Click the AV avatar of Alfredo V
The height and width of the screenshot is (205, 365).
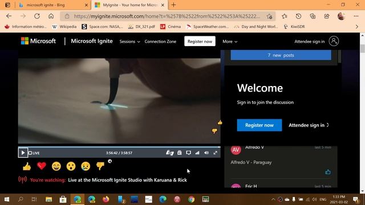[x=236, y=150]
